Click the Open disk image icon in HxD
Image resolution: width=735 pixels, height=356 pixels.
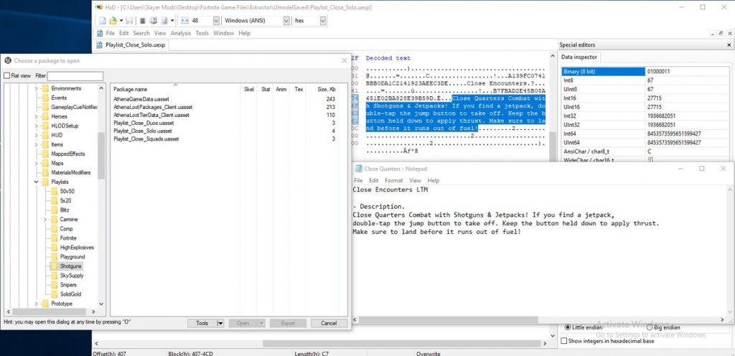(x=166, y=21)
